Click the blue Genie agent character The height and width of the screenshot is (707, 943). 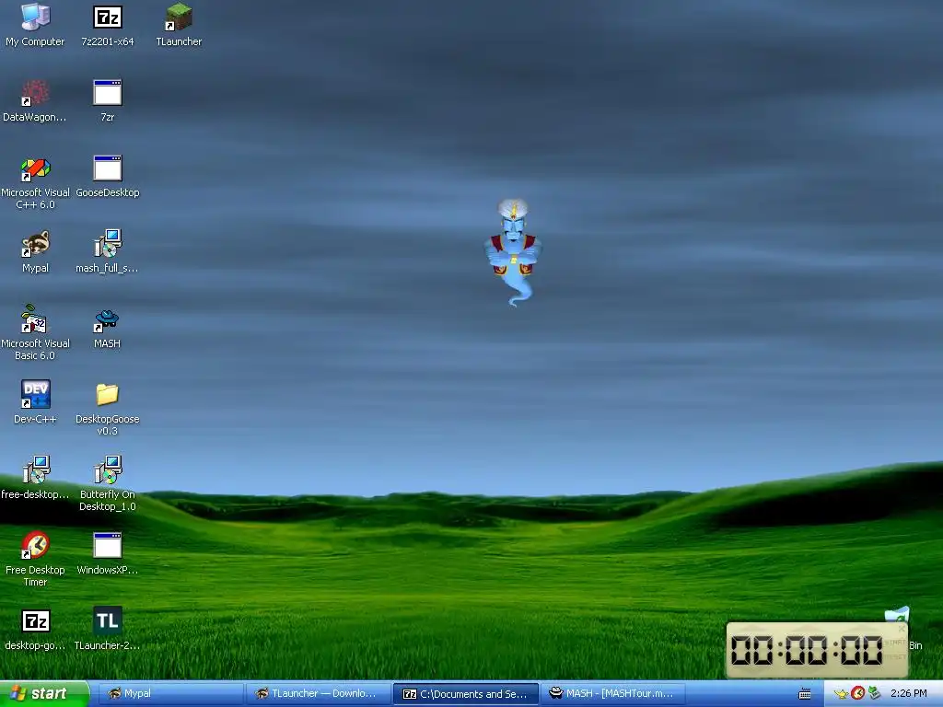513,252
